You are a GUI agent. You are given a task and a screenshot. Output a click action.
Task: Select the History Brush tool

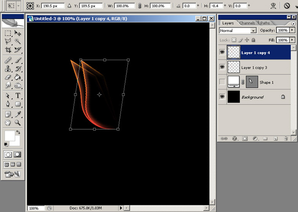[18, 69]
